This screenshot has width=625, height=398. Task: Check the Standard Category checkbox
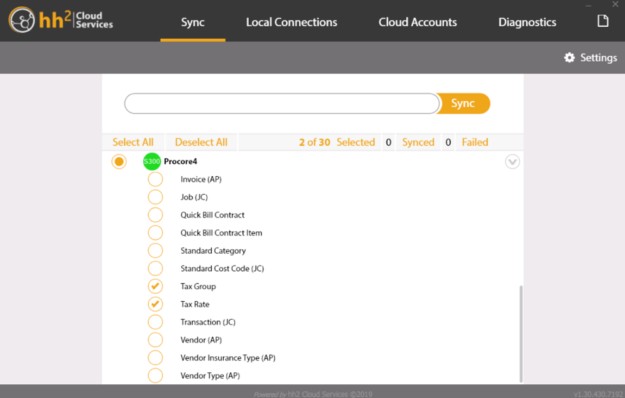tap(155, 251)
